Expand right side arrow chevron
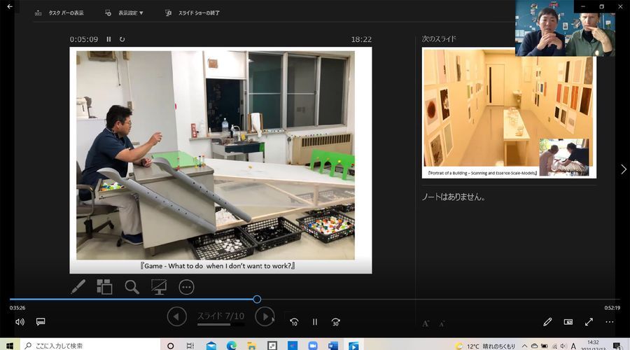This screenshot has height=350, width=630. [x=624, y=169]
